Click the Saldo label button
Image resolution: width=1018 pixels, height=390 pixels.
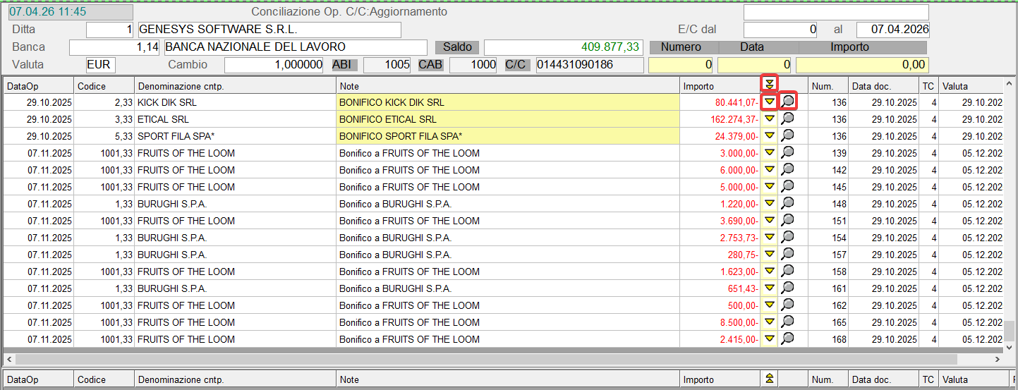[x=457, y=47]
